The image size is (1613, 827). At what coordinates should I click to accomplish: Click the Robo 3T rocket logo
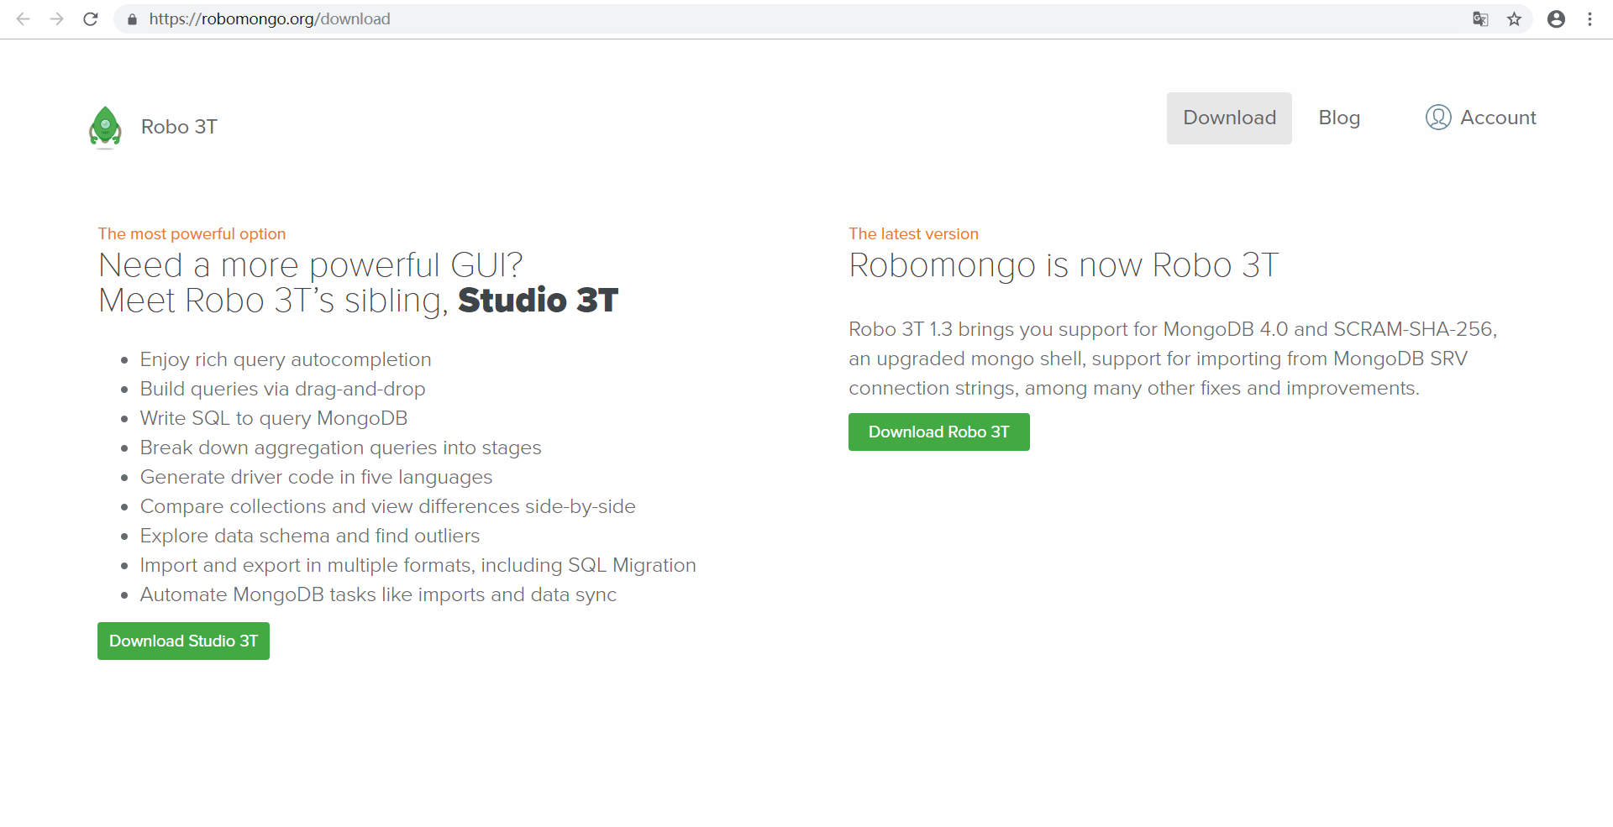105,127
